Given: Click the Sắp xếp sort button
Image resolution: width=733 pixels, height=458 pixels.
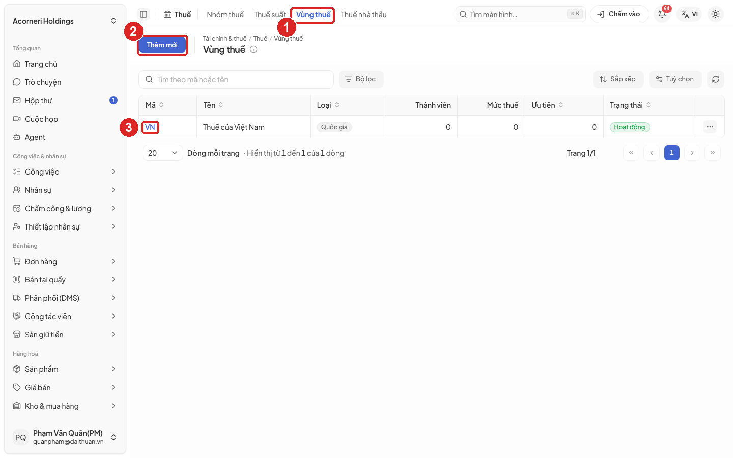Looking at the screenshot, I should pyautogui.click(x=618, y=79).
